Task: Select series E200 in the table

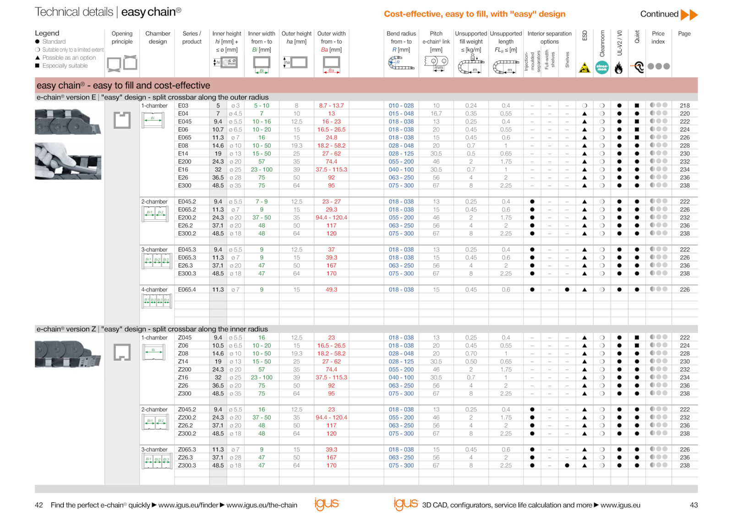Action: [x=185, y=162]
